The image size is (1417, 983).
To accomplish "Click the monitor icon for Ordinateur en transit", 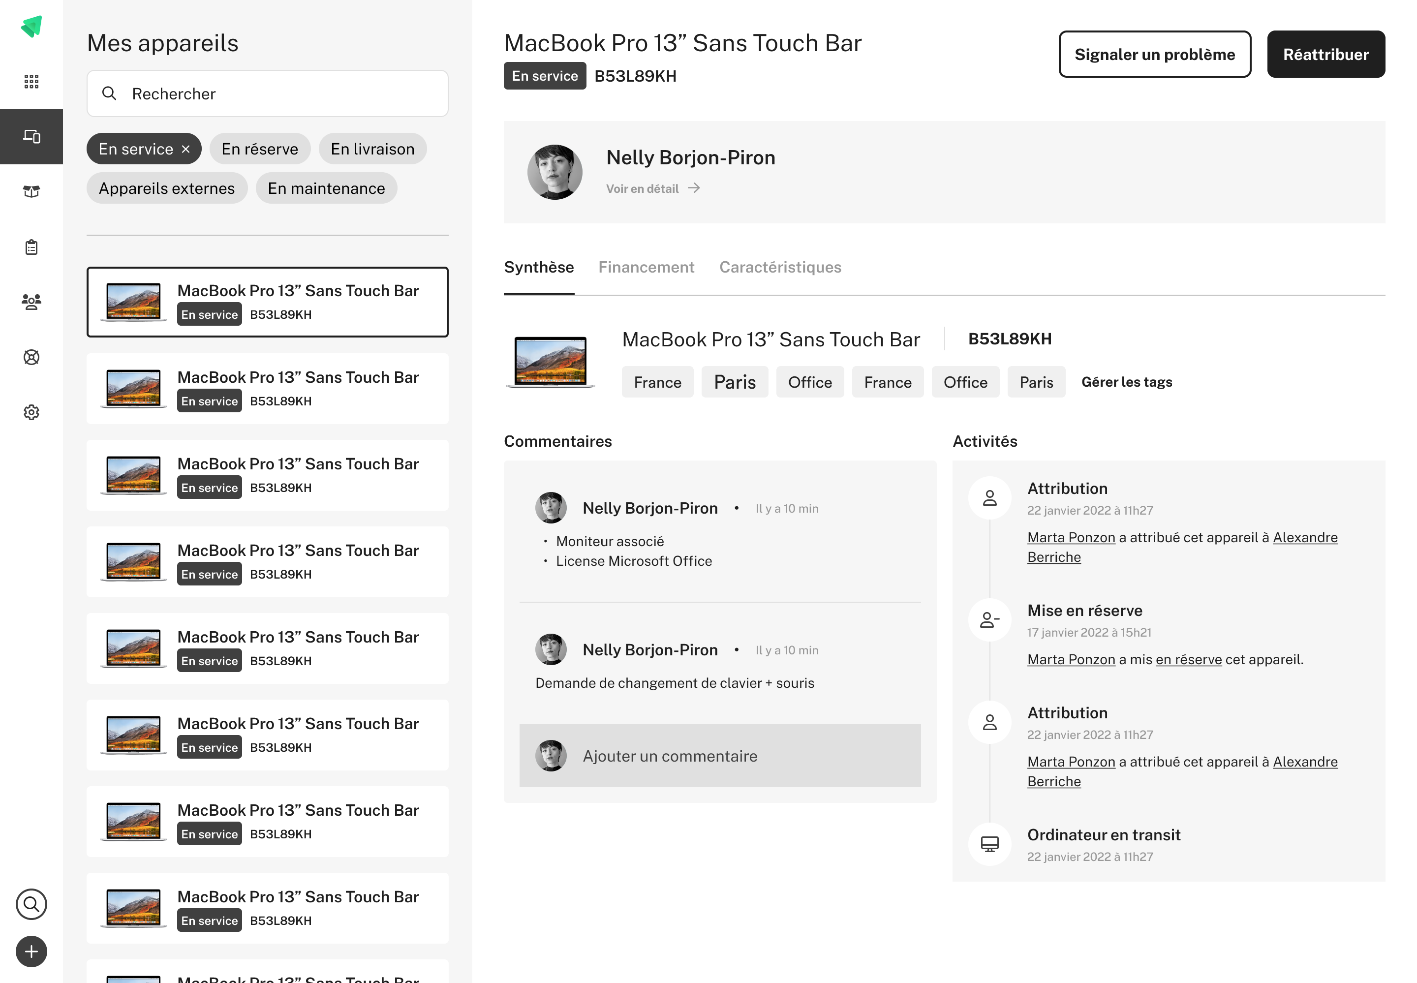I will point(989,844).
